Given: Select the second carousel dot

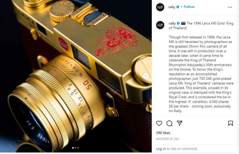Looking at the screenshot, I should pos(76,148).
